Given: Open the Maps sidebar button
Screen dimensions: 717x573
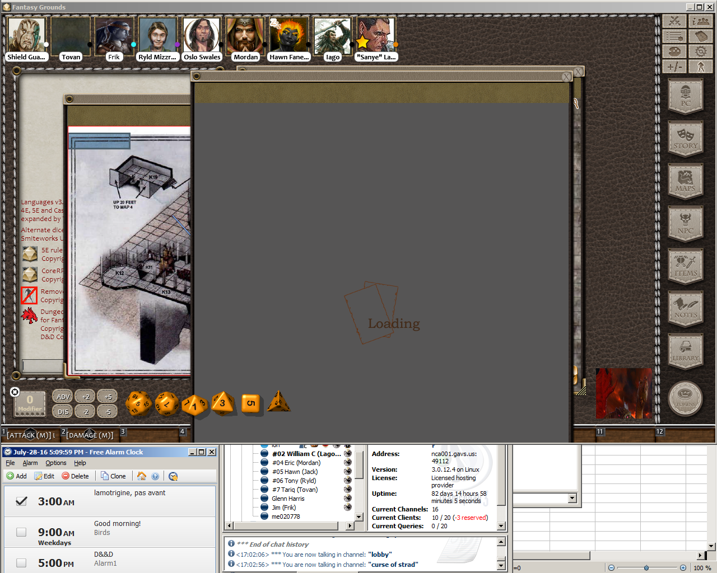Looking at the screenshot, I should point(686,181).
